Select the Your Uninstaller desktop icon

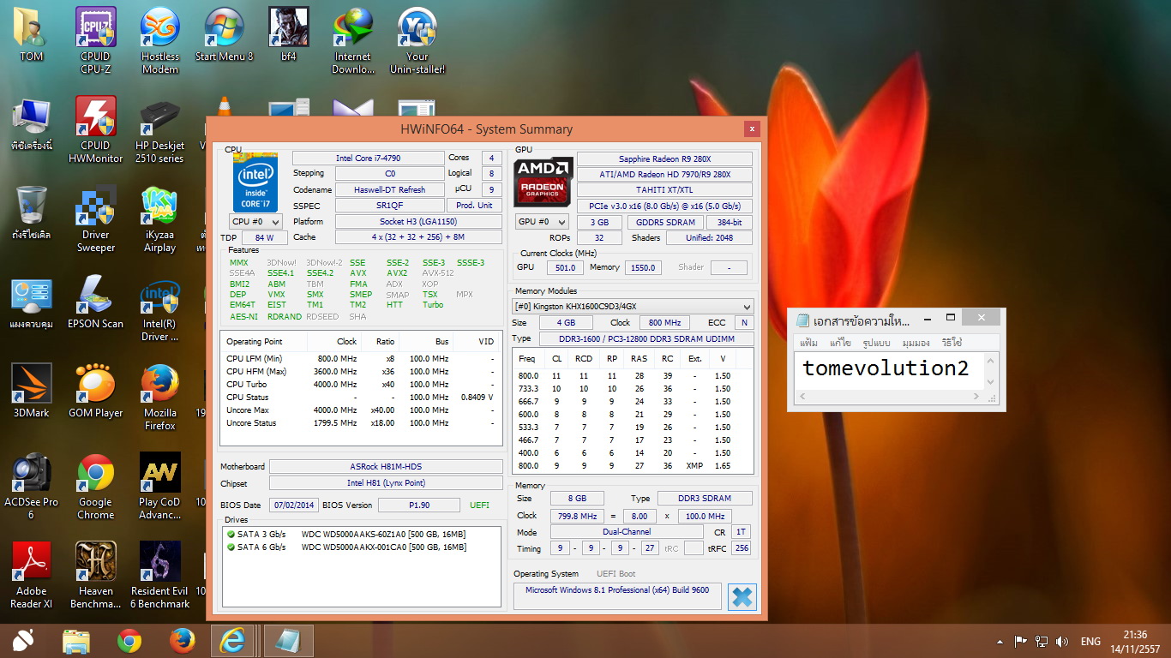417,40
